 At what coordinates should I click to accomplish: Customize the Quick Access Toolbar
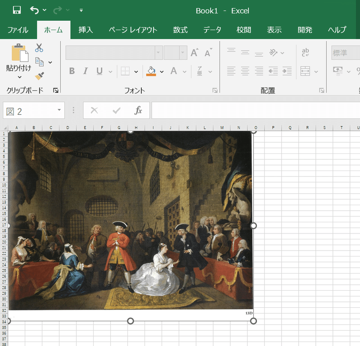[81, 10]
